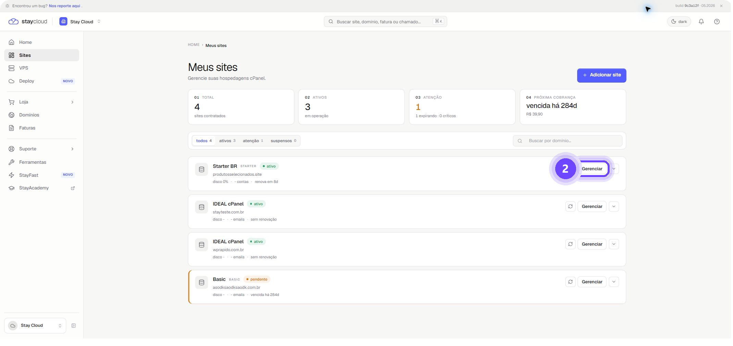The image size is (733, 346).
Task: Expand the Loja submenu chevron
Action: (72, 102)
